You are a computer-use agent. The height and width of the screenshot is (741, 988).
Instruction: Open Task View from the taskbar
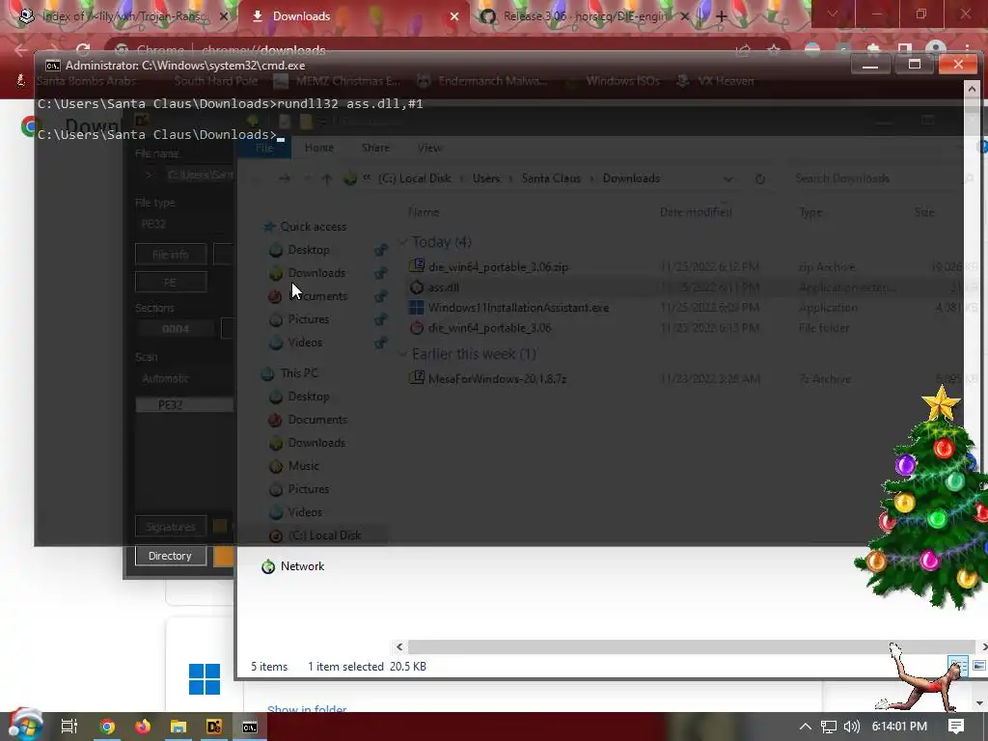(x=69, y=727)
